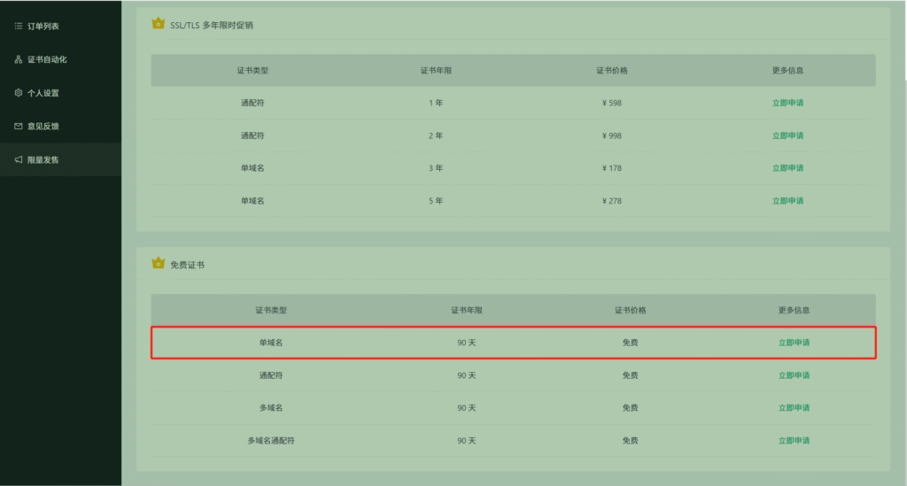The image size is (907, 486).
Task: Click 立即申请 for the 5 年 单域名 certificate
Action: click(x=787, y=201)
